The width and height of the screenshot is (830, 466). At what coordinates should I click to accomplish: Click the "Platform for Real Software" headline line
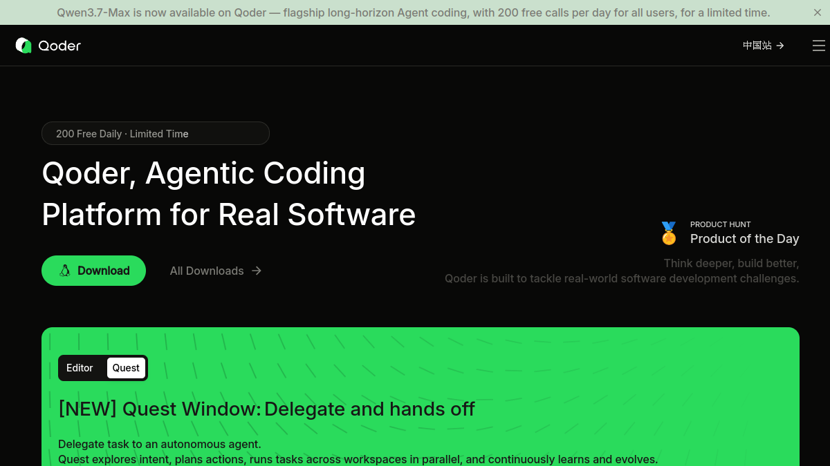point(229,214)
